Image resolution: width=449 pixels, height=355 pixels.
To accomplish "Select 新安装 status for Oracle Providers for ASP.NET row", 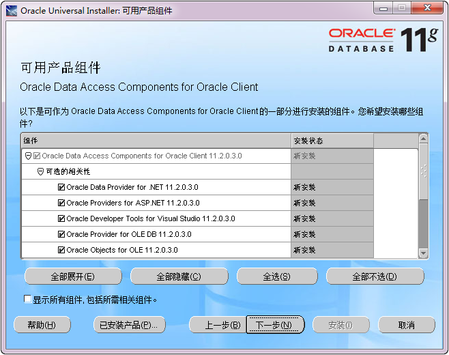I will pyautogui.click(x=332, y=203).
